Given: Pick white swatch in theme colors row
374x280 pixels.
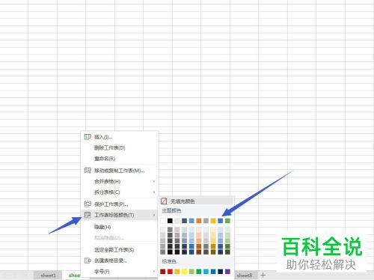Looking at the screenshot, I should click(163, 221).
